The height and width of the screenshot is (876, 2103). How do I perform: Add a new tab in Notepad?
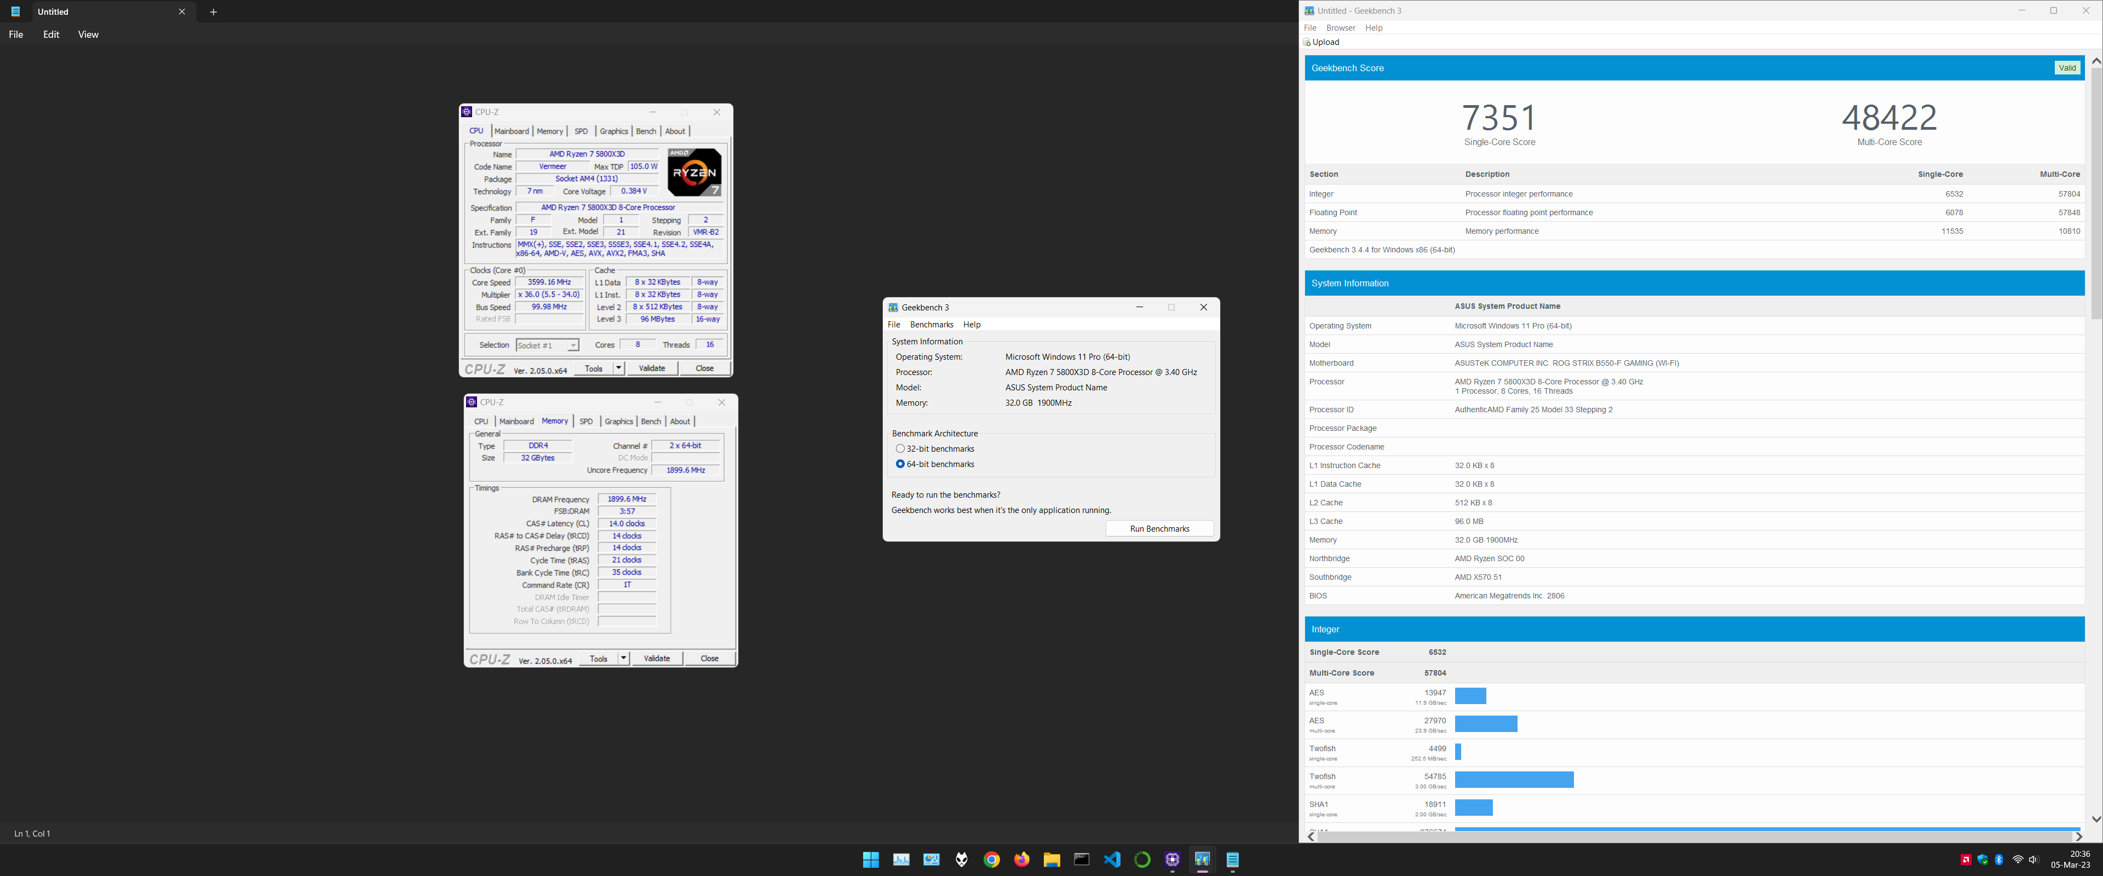[x=213, y=11]
